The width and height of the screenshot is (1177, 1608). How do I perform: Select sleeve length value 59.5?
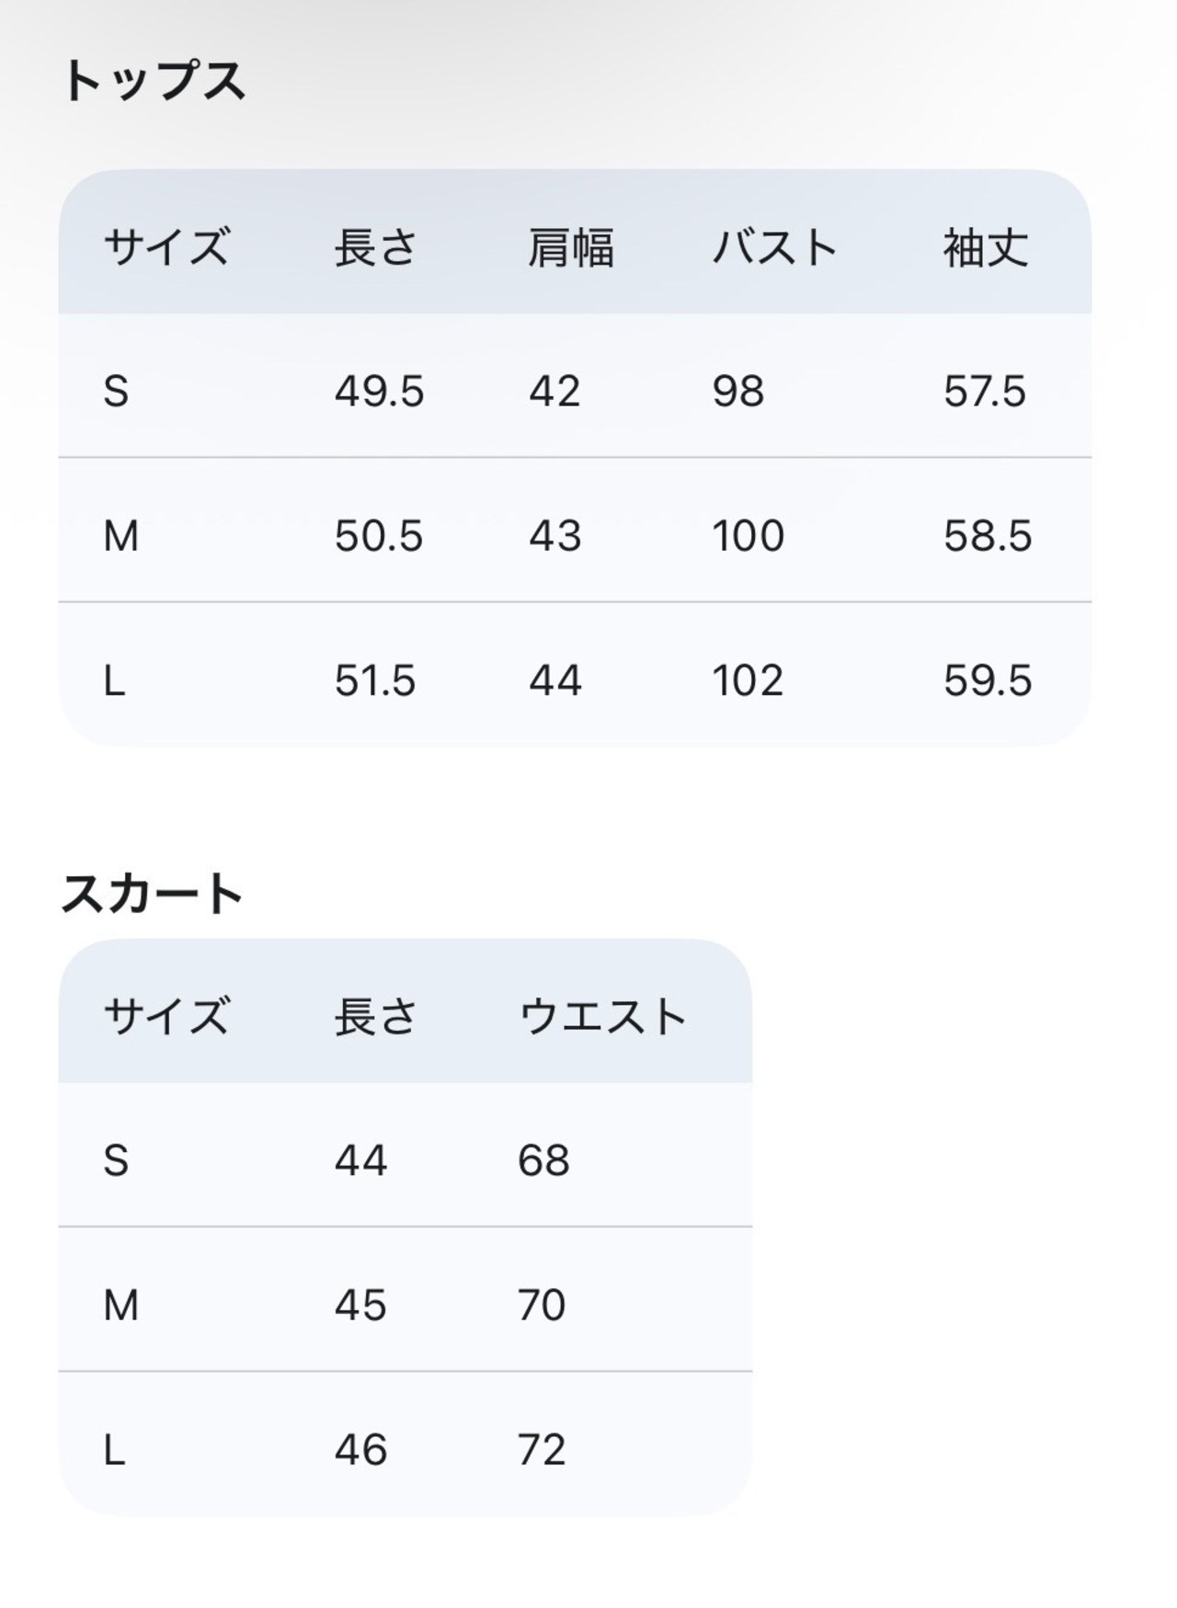click(x=988, y=680)
